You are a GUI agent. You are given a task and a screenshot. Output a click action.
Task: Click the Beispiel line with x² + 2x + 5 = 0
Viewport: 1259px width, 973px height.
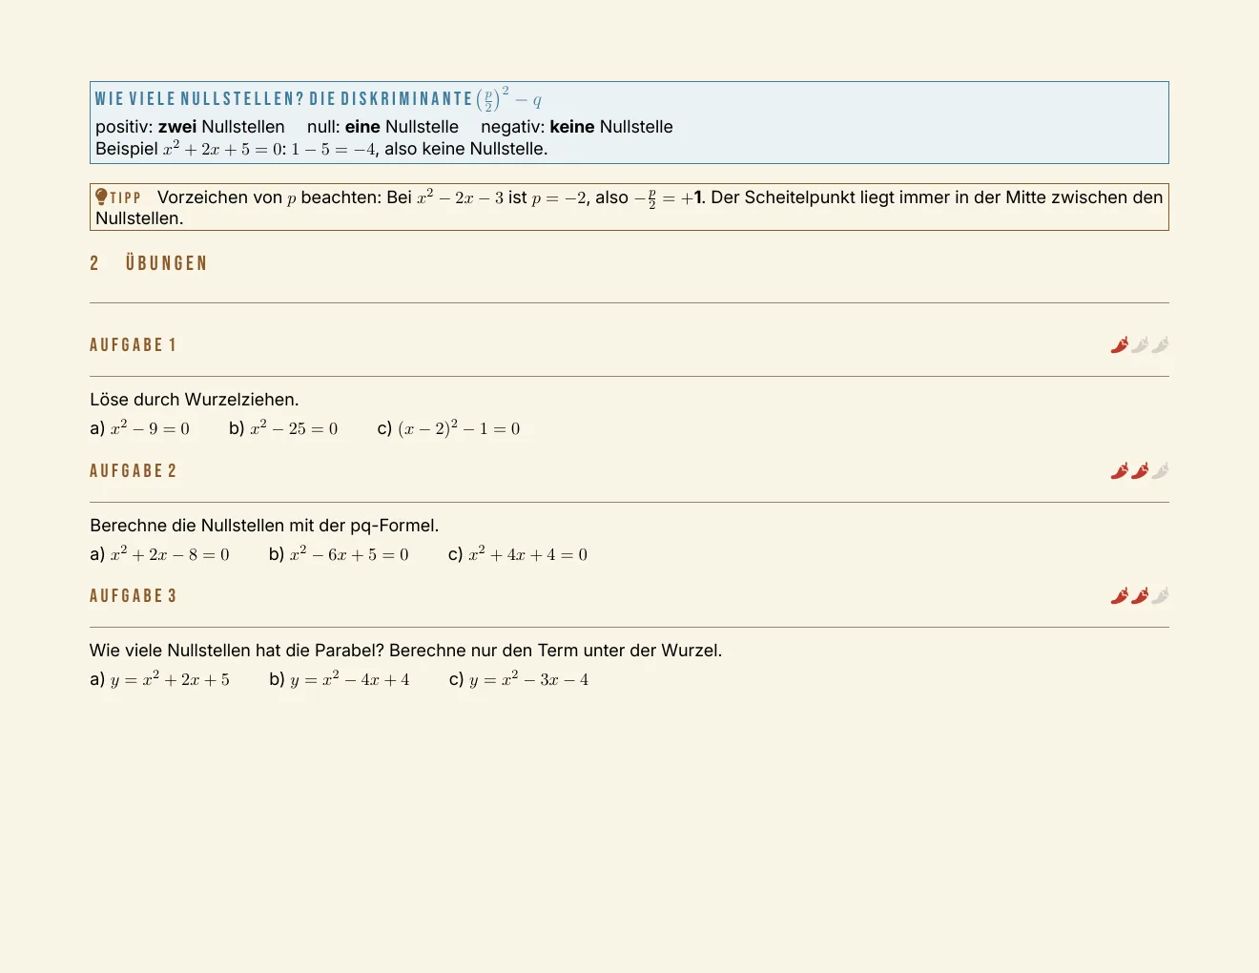click(321, 149)
